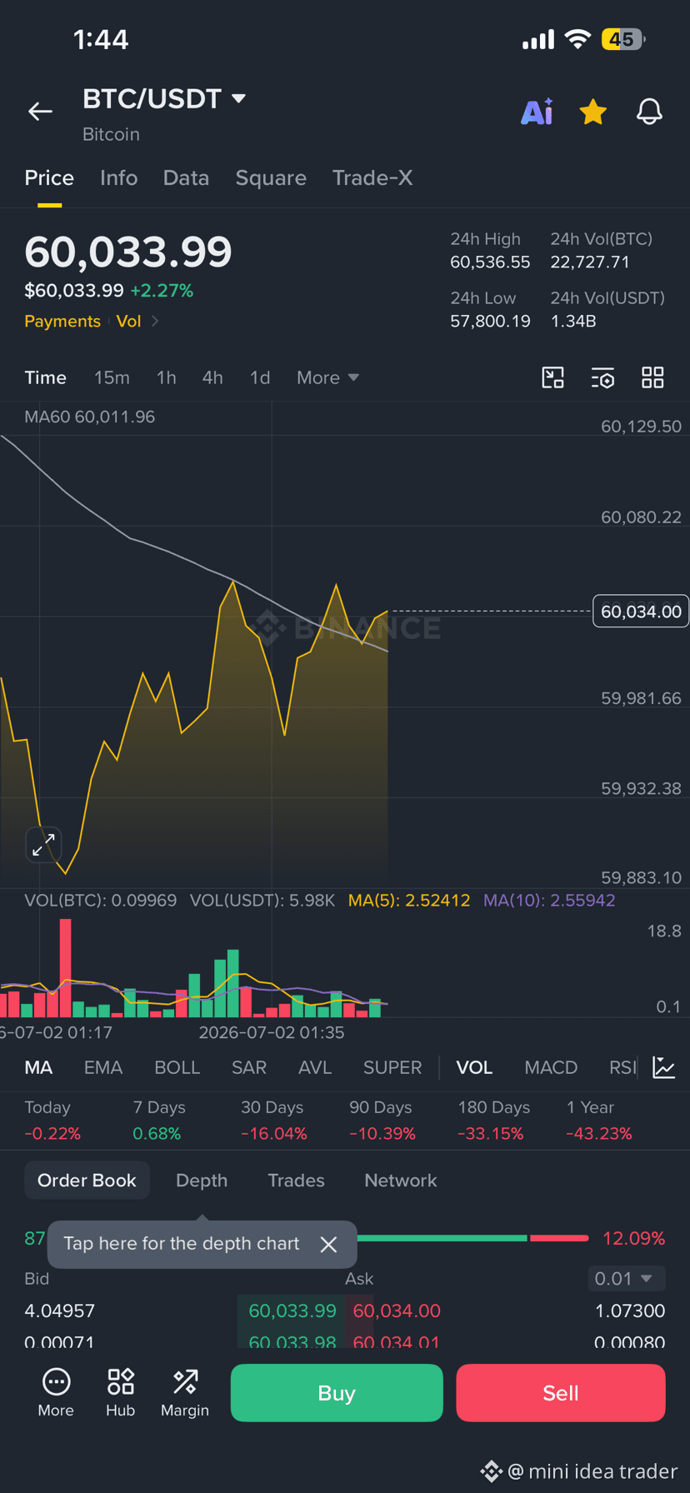The image size is (690, 1493).
Task: Select the Order Book tab
Action: [87, 1180]
